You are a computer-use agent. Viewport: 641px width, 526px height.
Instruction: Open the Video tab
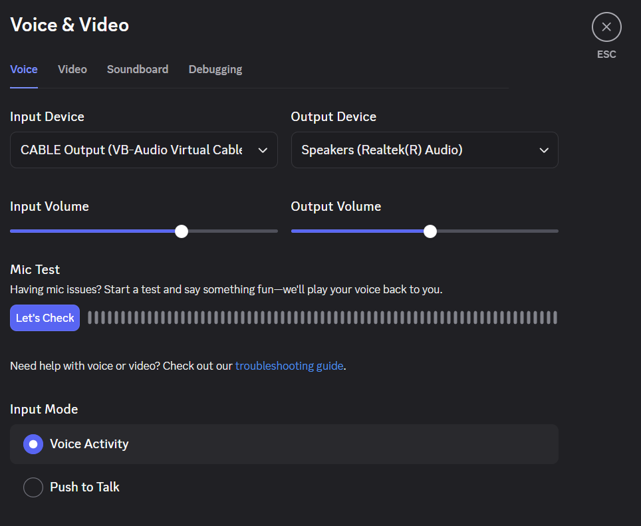pyautogui.click(x=72, y=69)
